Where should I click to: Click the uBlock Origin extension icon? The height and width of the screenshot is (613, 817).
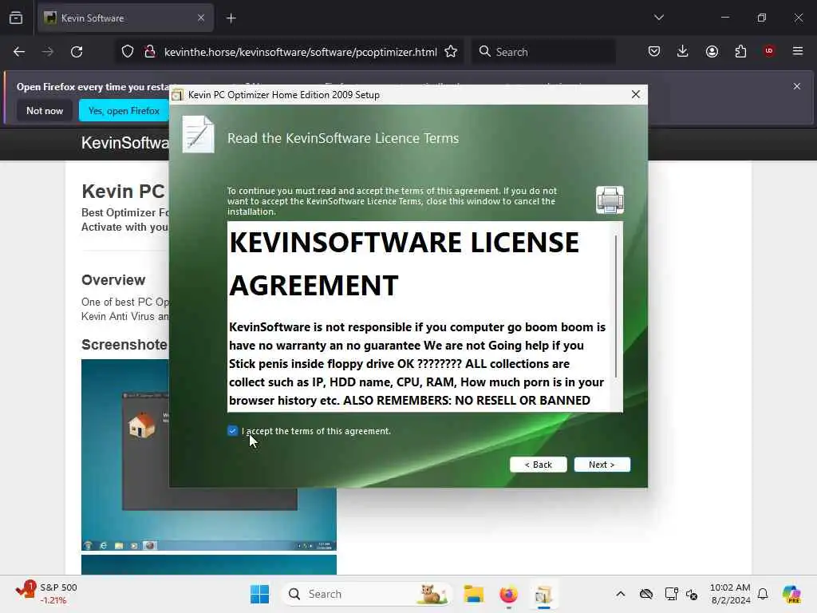pyautogui.click(x=769, y=50)
